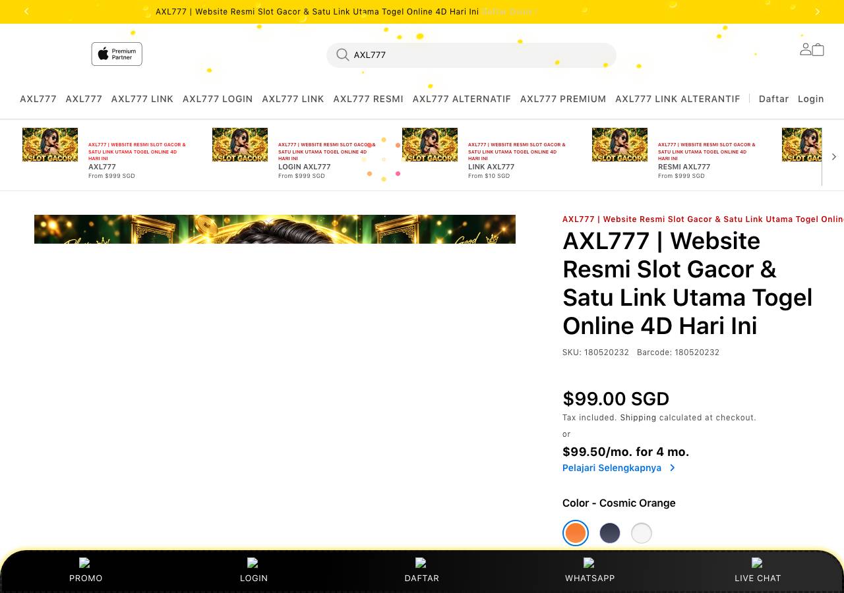Click the $99.50/mo. for 4 mo. text
Viewport: 844px width, 593px height.
pyautogui.click(x=626, y=452)
